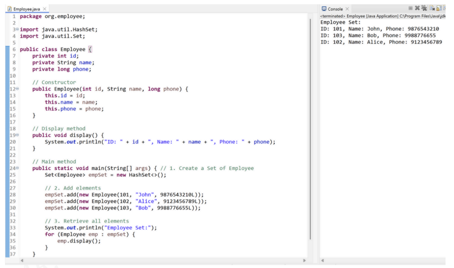Click the editor's vertical scrollbar thumb
The height and width of the screenshot is (268, 454).
point(310,128)
